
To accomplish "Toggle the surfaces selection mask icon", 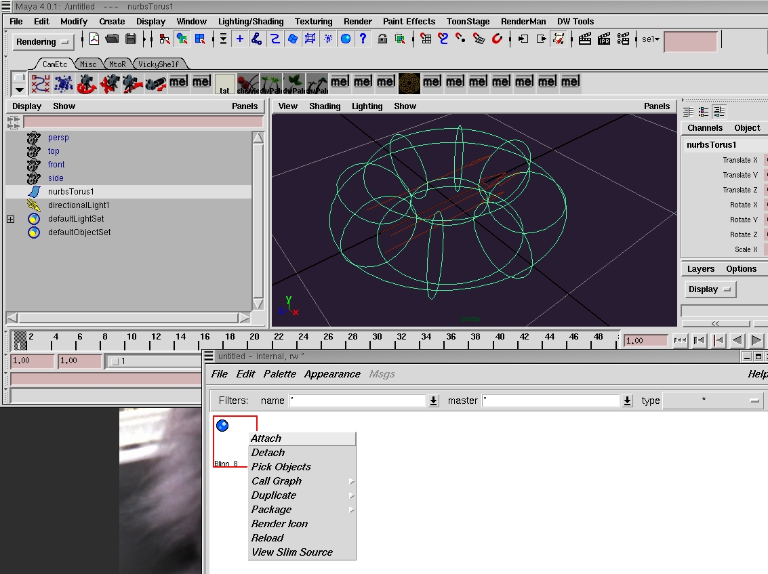I will pos(292,39).
